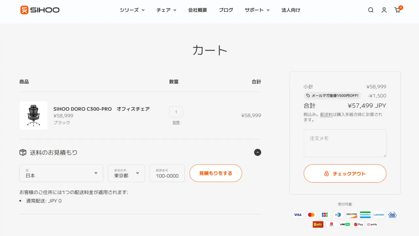Click the Mini Stop payment icon

click(x=392, y=215)
